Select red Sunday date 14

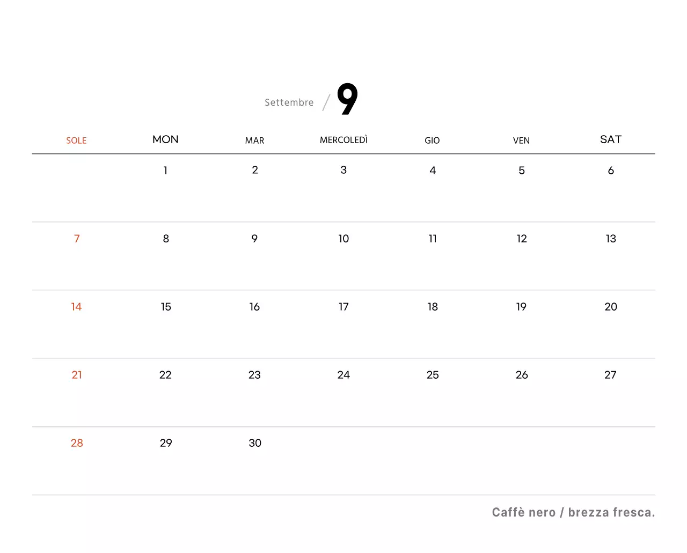pyautogui.click(x=76, y=307)
